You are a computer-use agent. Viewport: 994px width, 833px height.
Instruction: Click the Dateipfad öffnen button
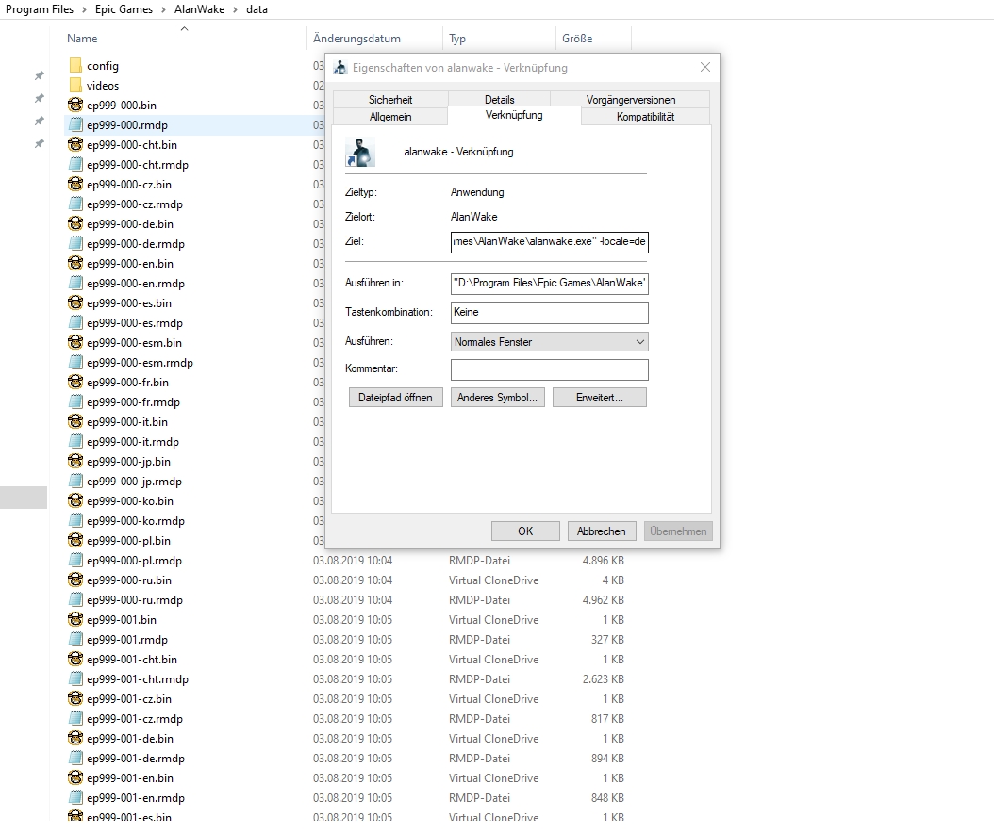coord(395,398)
